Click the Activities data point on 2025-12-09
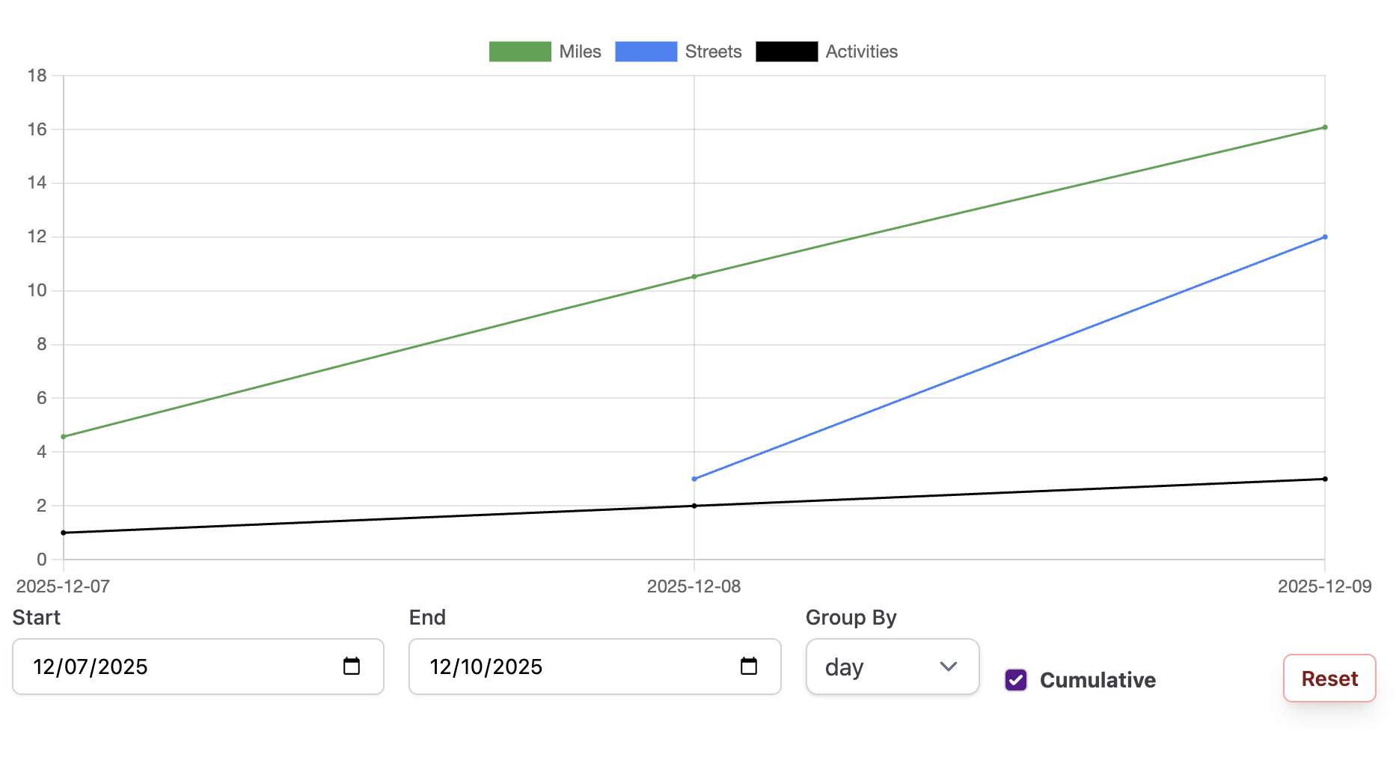Screen dimensions: 1396x772 click(1325, 479)
